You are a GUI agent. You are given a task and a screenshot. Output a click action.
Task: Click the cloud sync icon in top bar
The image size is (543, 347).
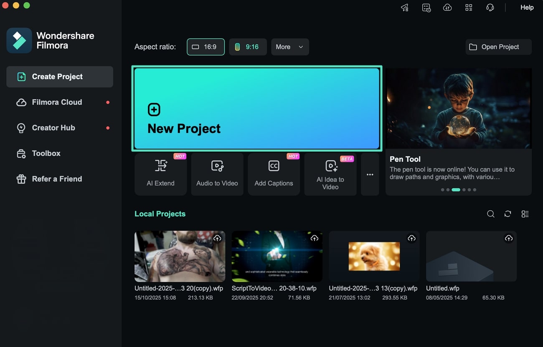447,8
